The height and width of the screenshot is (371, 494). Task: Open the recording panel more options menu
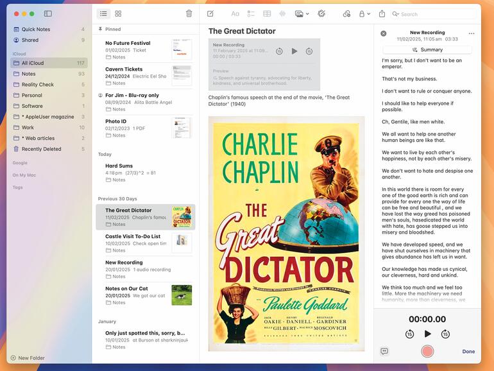click(x=472, y=33)
